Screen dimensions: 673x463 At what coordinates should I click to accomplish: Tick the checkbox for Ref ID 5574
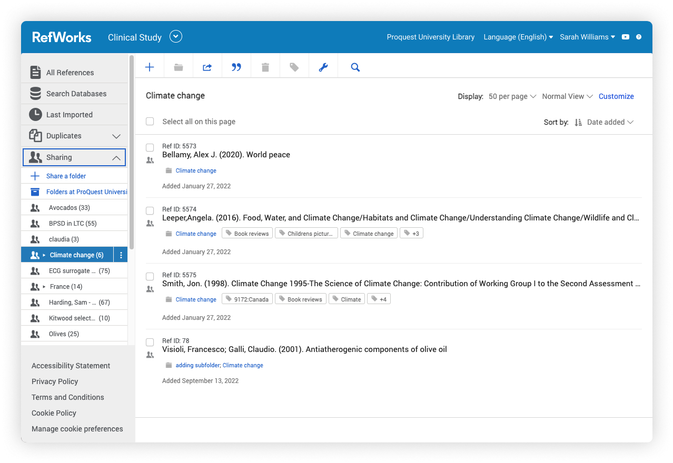150,210
